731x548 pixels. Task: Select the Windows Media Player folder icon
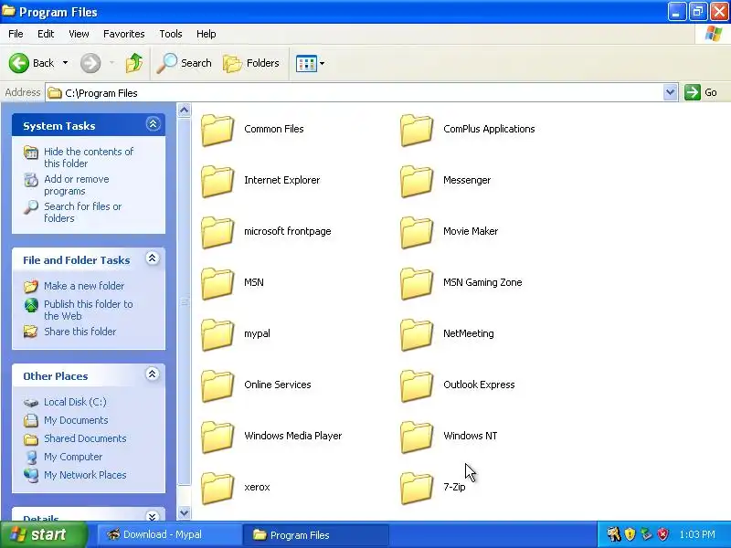pos(217,437)
